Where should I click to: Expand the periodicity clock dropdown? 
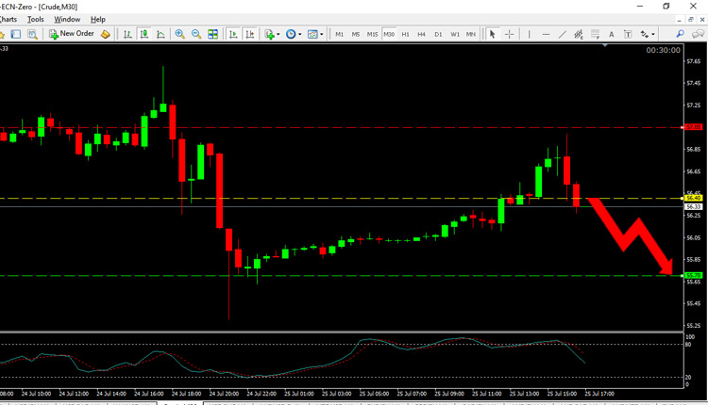(301, 34)
